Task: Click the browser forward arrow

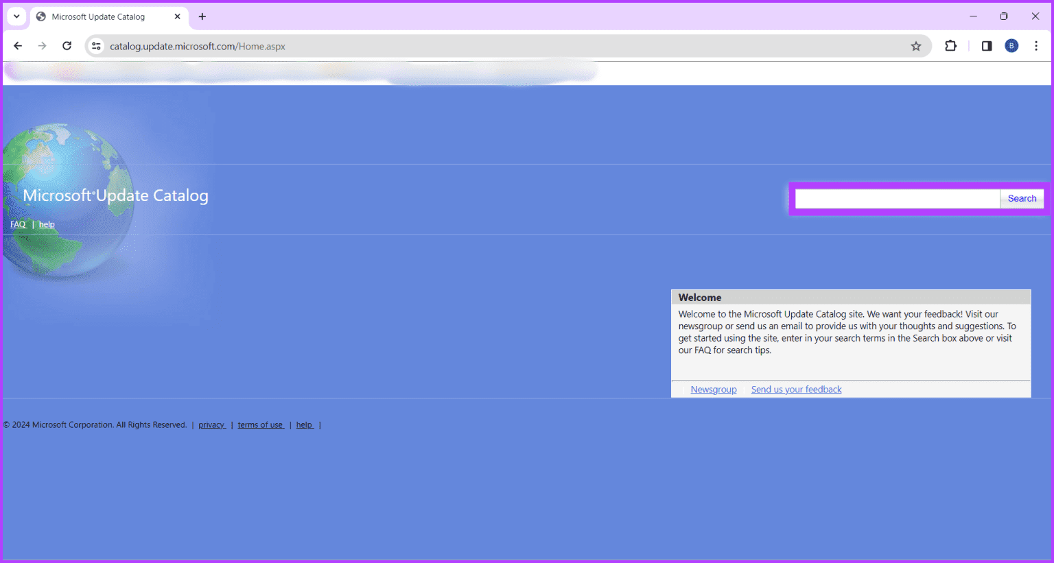Action: (x=43, y=46)
